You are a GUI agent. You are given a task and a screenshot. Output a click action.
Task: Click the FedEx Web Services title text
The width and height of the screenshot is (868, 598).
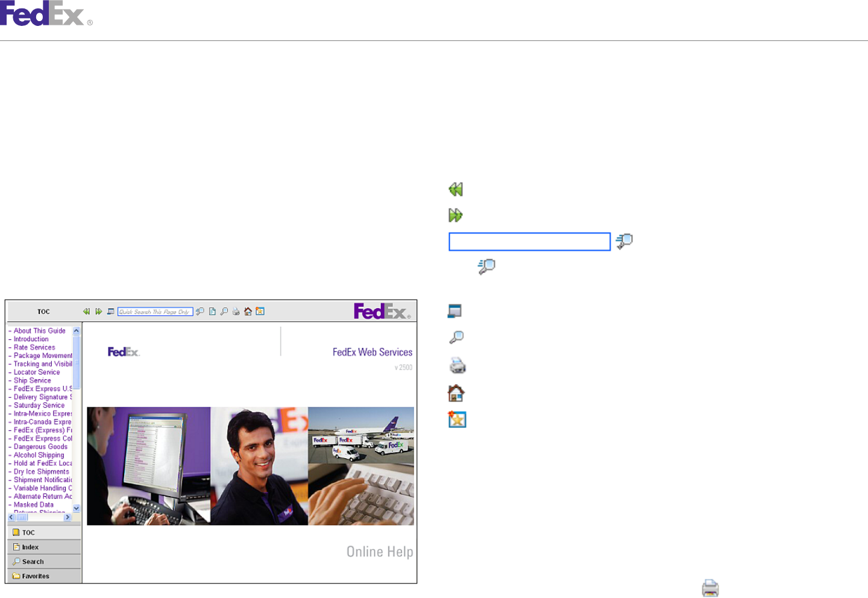coord(373,352)
